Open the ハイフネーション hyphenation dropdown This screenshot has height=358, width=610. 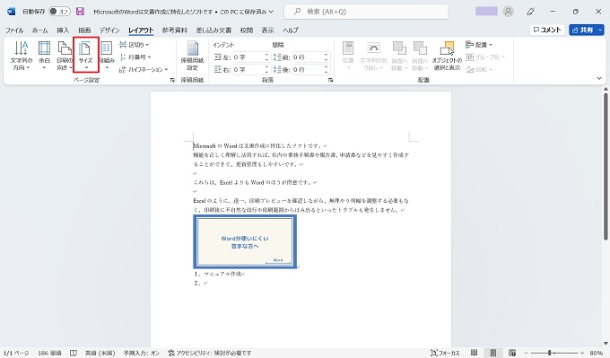(144, 69)
